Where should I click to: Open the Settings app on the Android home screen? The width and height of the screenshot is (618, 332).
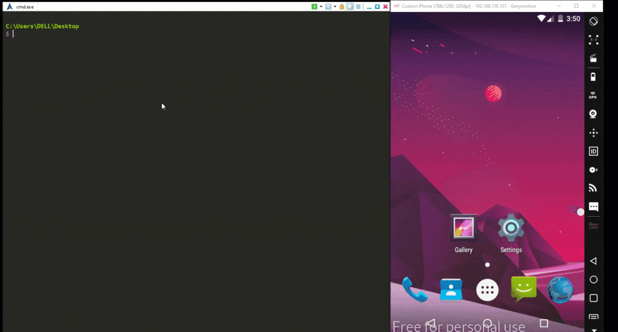511,234
